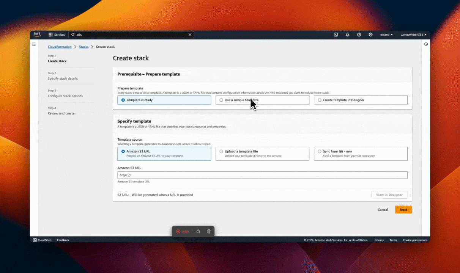
Task: Toggle the hamburger navigation menu
Action: click(34, 44)
